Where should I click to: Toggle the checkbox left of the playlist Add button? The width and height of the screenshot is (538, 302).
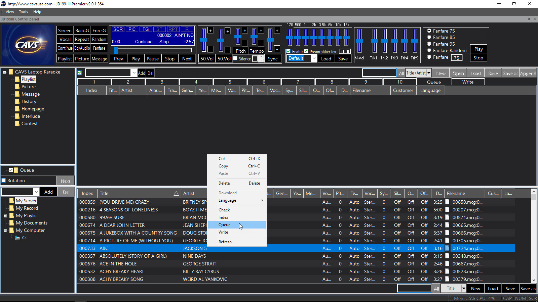(x=80, y=73)
